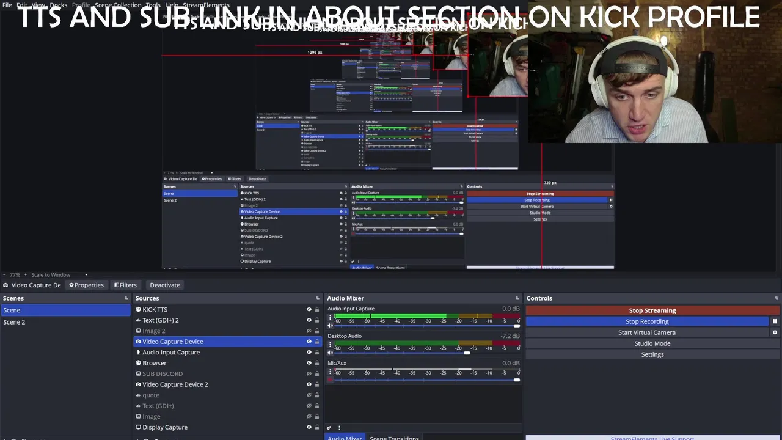
Task: Pause the recording with the pause icon
Action: click(x=775, y=321)
